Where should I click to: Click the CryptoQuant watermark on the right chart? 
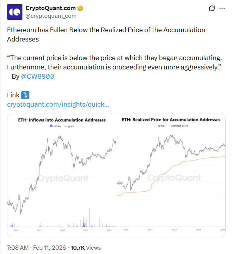point(175,178)
